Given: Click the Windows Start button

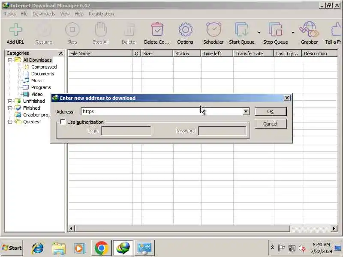Looking at the screenshot, I should point(12,248).
